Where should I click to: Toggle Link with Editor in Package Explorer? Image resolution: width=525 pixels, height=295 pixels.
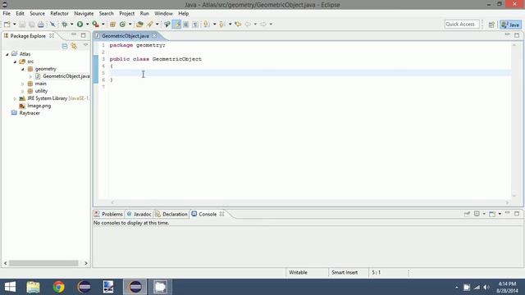(74, 46)
